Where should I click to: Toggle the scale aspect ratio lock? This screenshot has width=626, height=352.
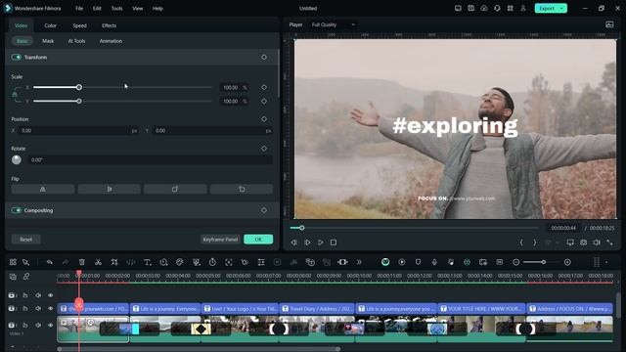point(15,94)
